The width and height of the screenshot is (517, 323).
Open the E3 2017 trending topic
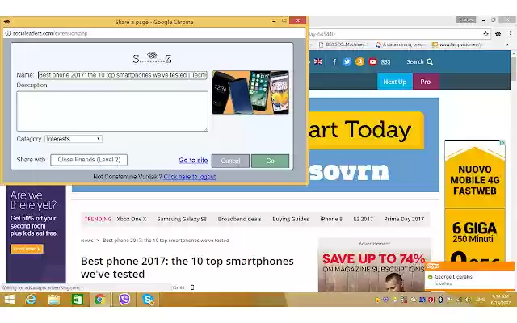(363, 219)
